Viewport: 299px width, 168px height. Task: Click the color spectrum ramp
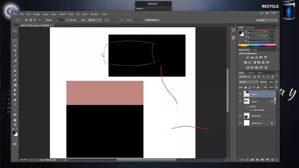[256, 46]
